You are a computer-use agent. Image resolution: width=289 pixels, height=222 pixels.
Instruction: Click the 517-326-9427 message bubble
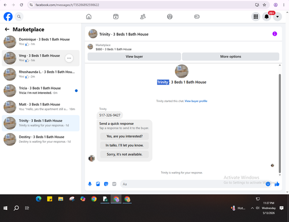110,115
